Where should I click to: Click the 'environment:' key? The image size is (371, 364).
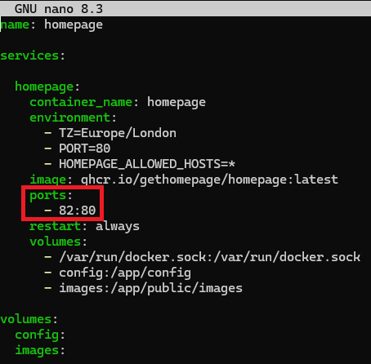point(73,118)
